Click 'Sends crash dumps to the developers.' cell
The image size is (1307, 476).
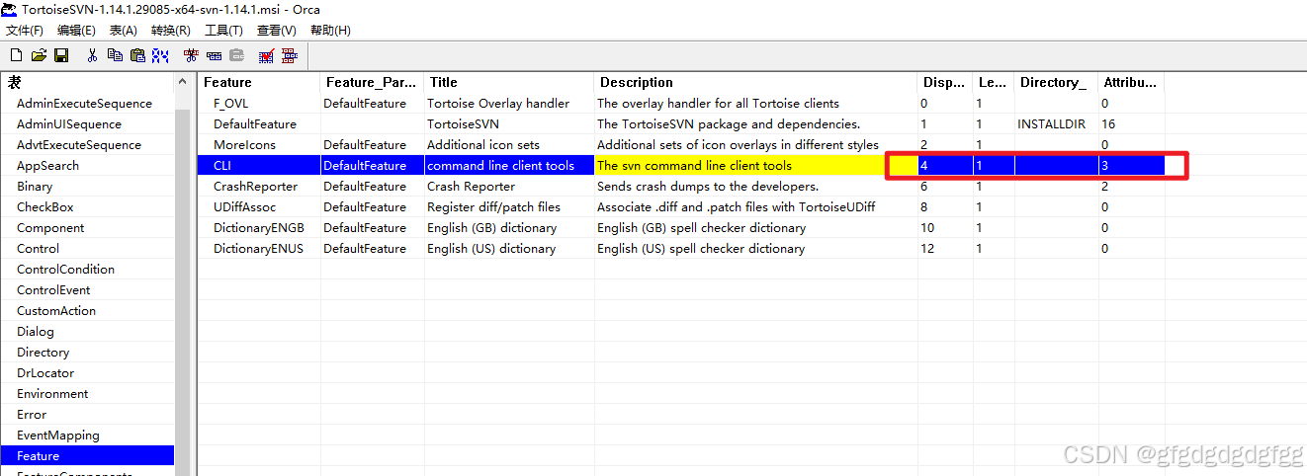click(x=756, y=187)
